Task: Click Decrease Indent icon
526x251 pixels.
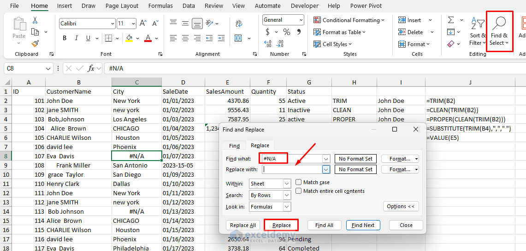Action: pyautogui.click(x=209, y=38)
